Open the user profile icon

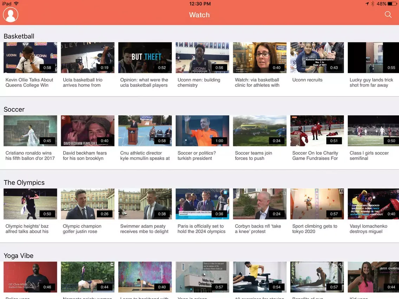pyautogui.click(x=11, y=15)
